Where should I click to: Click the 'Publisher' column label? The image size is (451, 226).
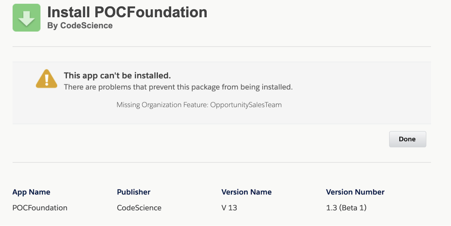(134, 192)
